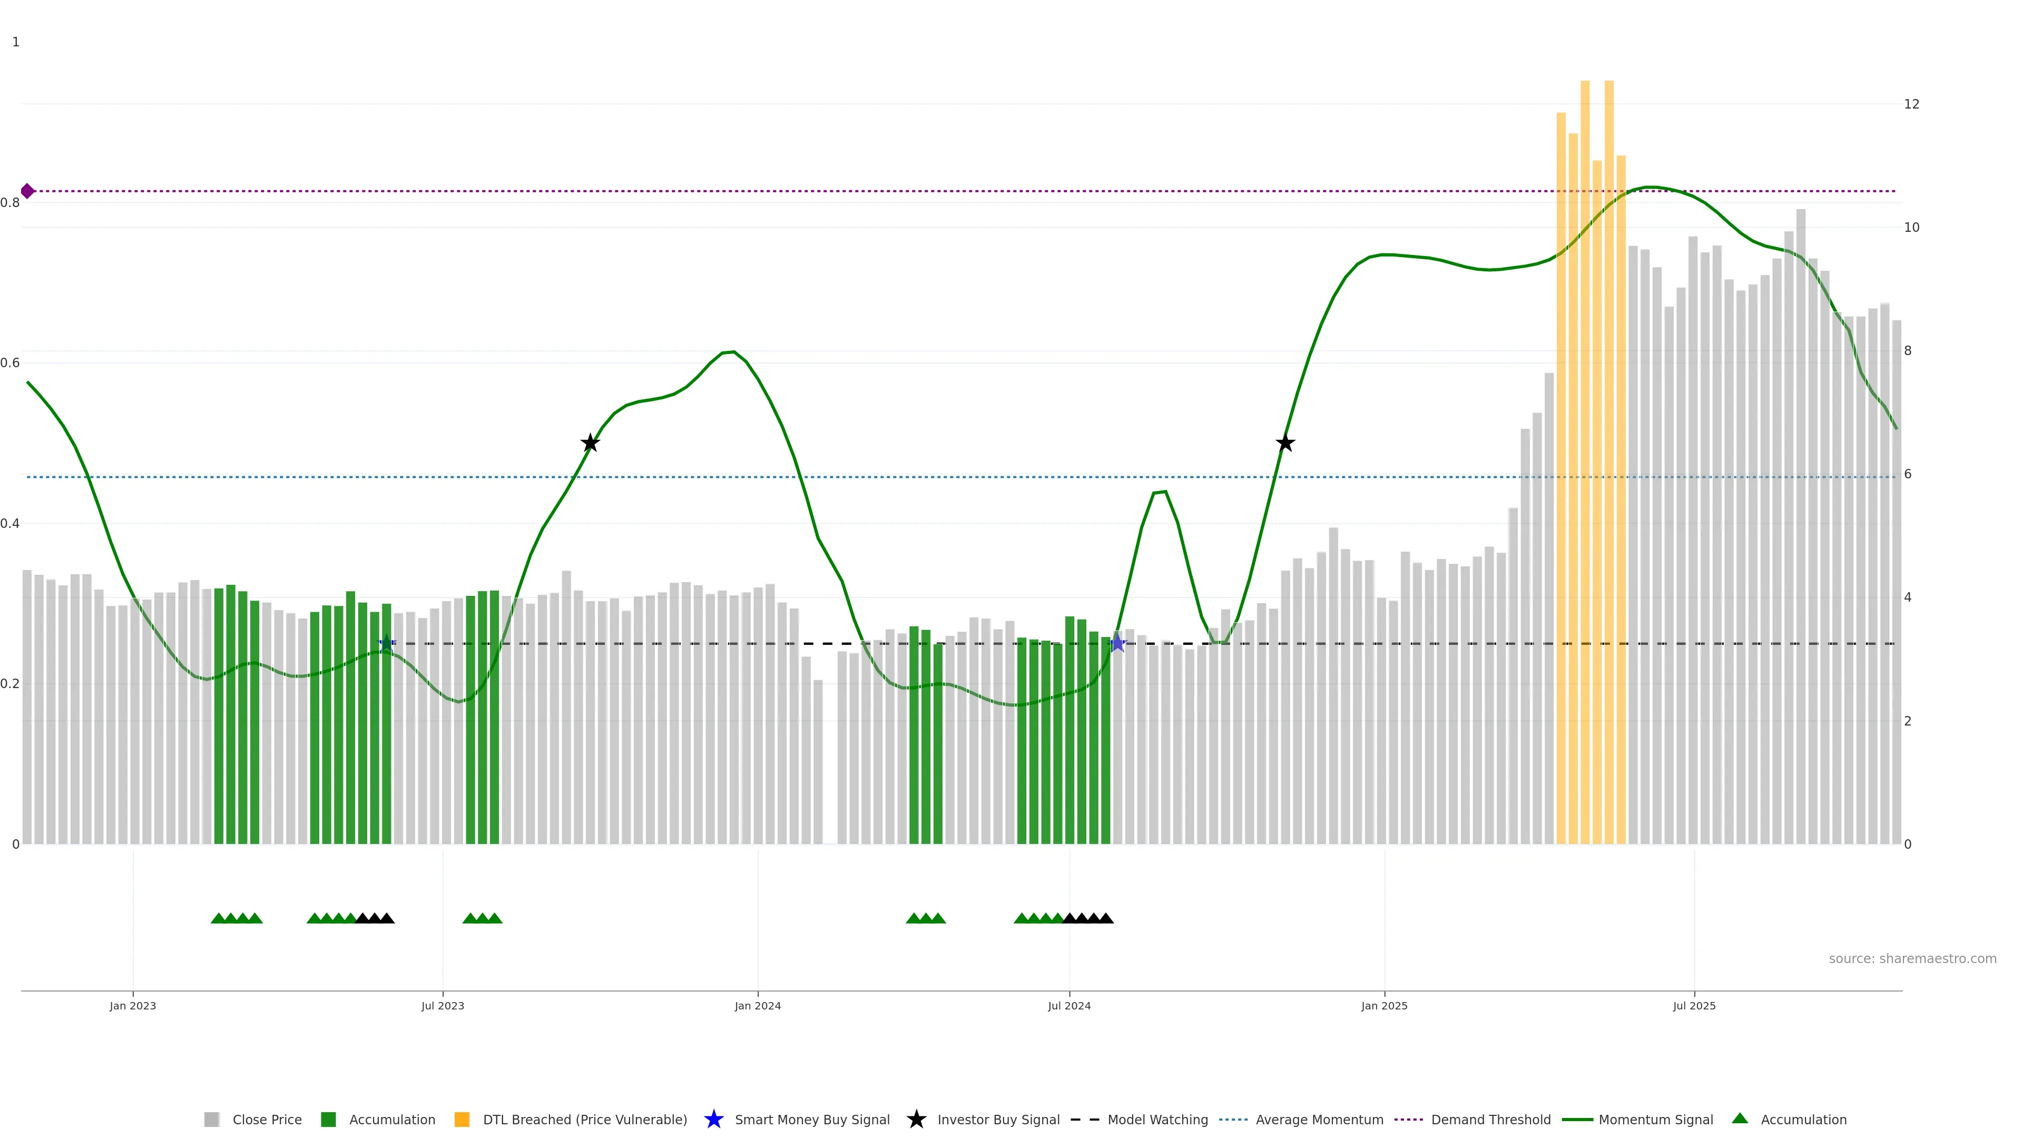
Task: Click the first black Investor Buy star
Action: click(x=590, y=443)
